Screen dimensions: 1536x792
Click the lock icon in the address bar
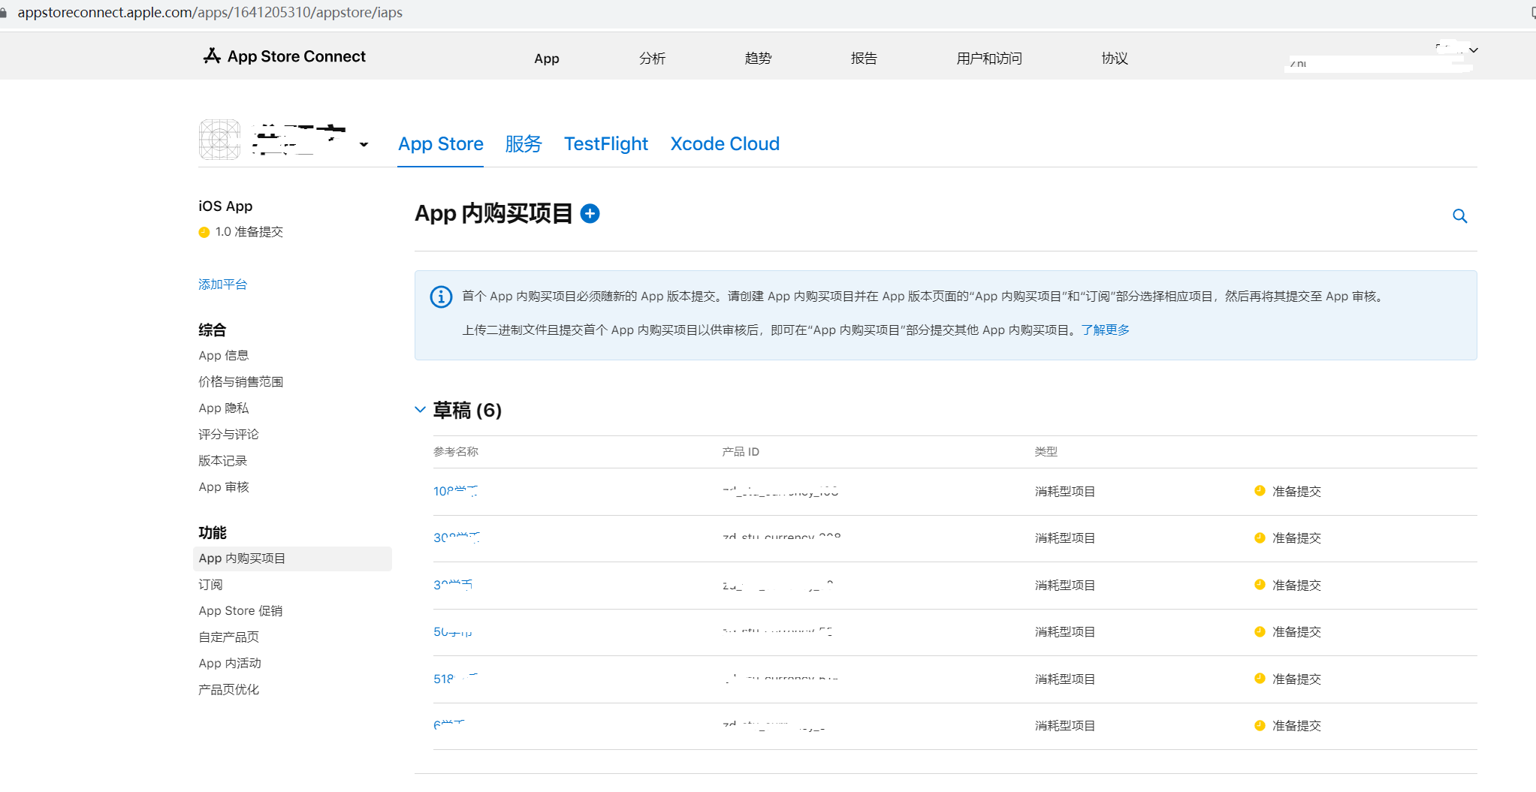[4, 13]
